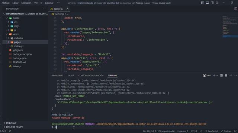Select server.js editor tab
Screen dimensions: 238x133
[x=58, y=9]
